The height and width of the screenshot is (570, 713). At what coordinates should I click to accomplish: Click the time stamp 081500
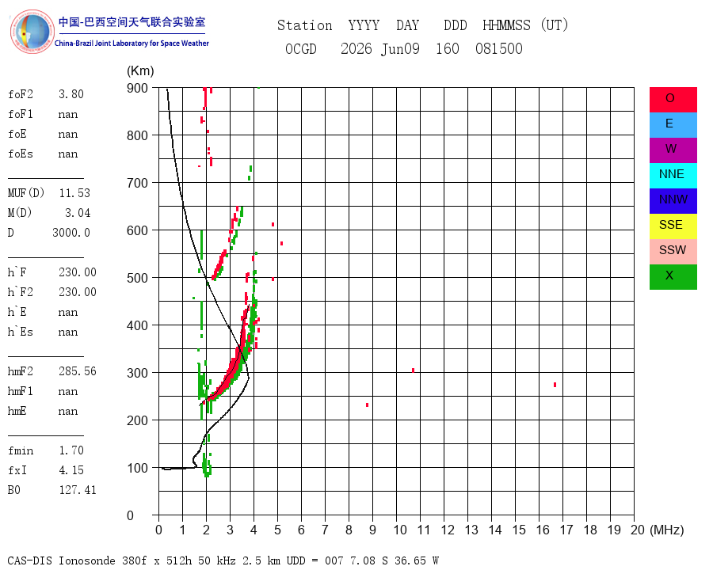pos(499,48)
